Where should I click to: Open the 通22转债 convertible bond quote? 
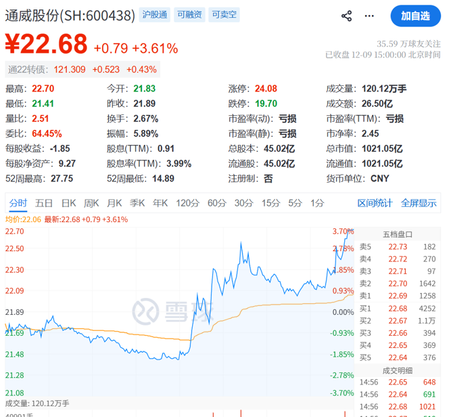click(82, 69)
